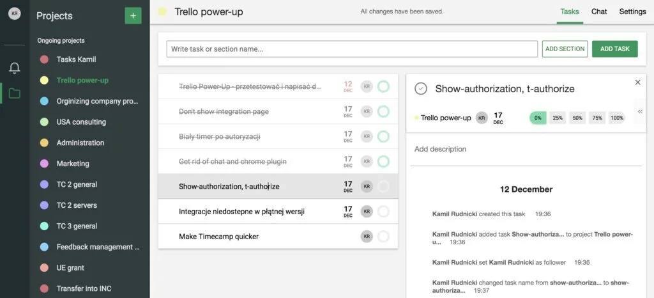Uncheck completed task Don't show integration page
This screenshot has width=654, height=298.
click(383, 111)
